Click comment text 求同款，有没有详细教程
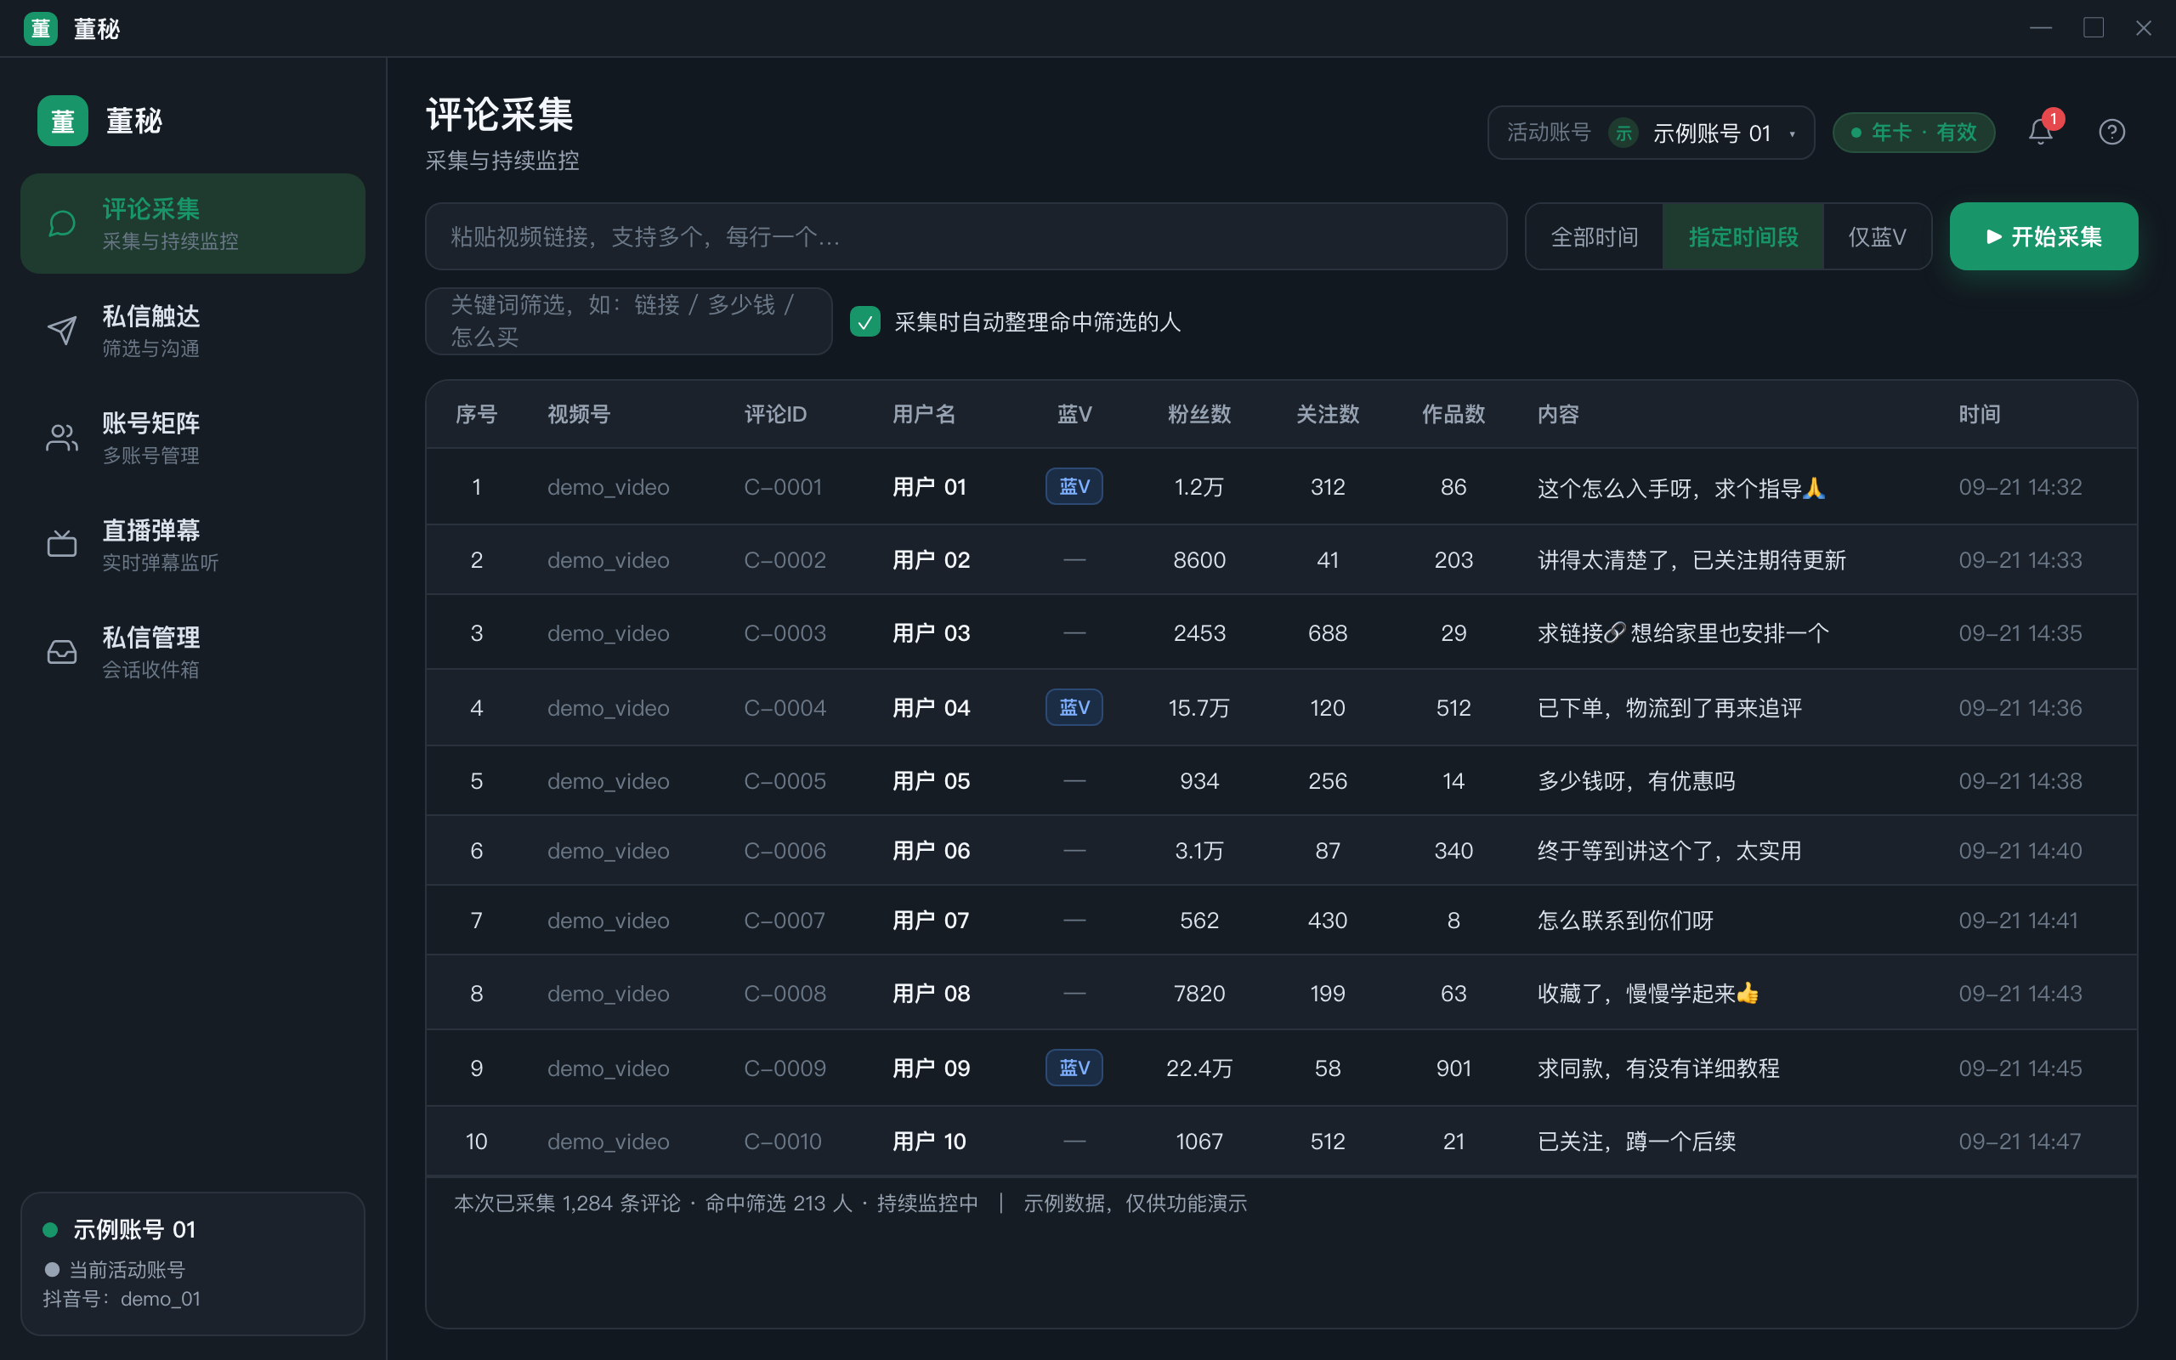This screenshot has height=1360, width=2176. click(1658, 1068)
